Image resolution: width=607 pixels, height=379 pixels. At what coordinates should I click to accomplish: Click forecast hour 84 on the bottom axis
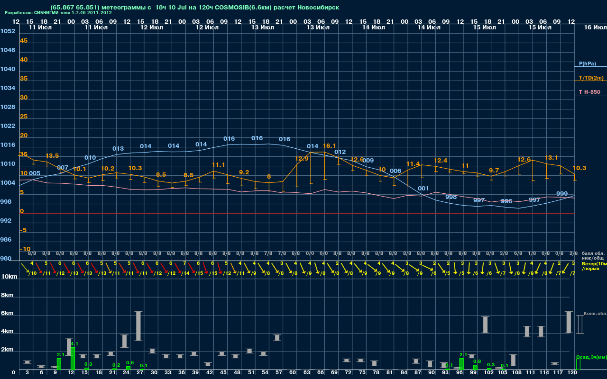click(x=404, y=373)
